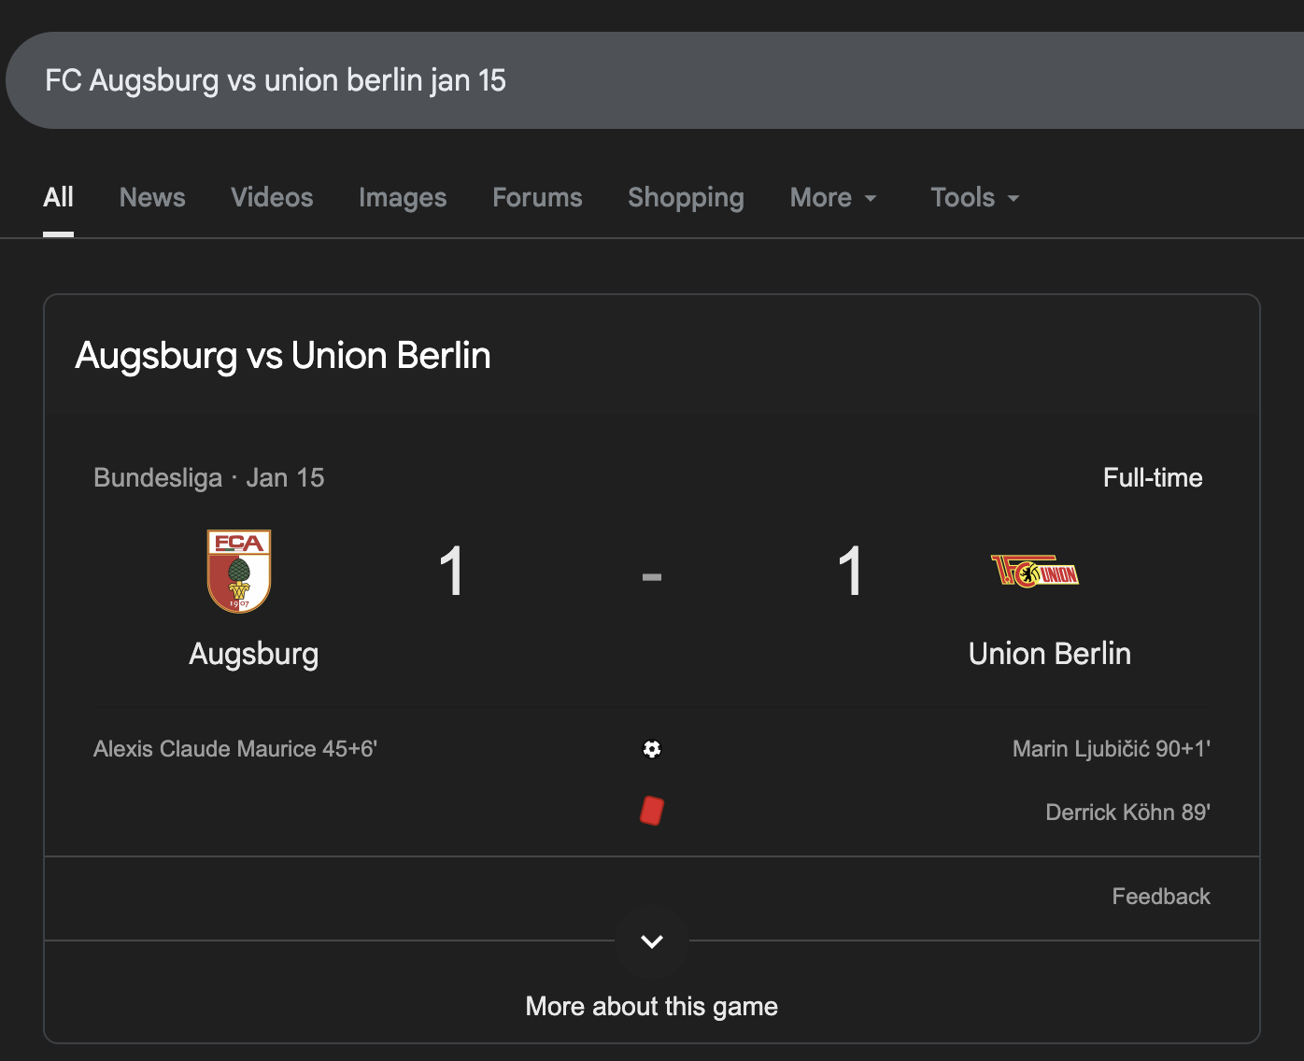Click the Augsburg vs Union Berlin heading

[283, 356]
